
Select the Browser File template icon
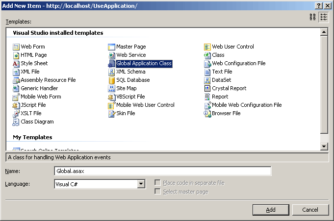(207, 114)
